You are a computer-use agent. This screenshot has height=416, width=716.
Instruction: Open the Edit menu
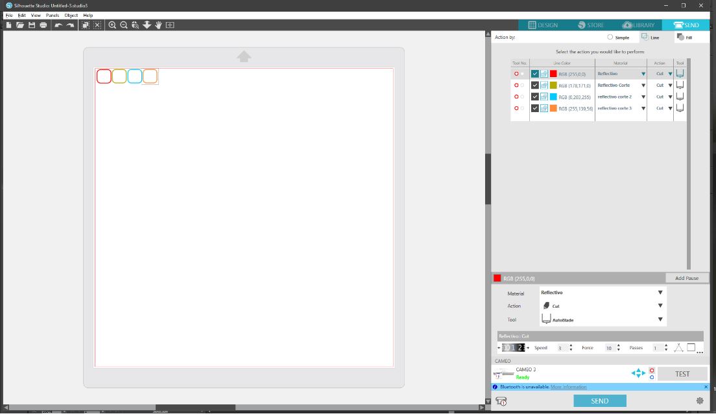point(21,15)
